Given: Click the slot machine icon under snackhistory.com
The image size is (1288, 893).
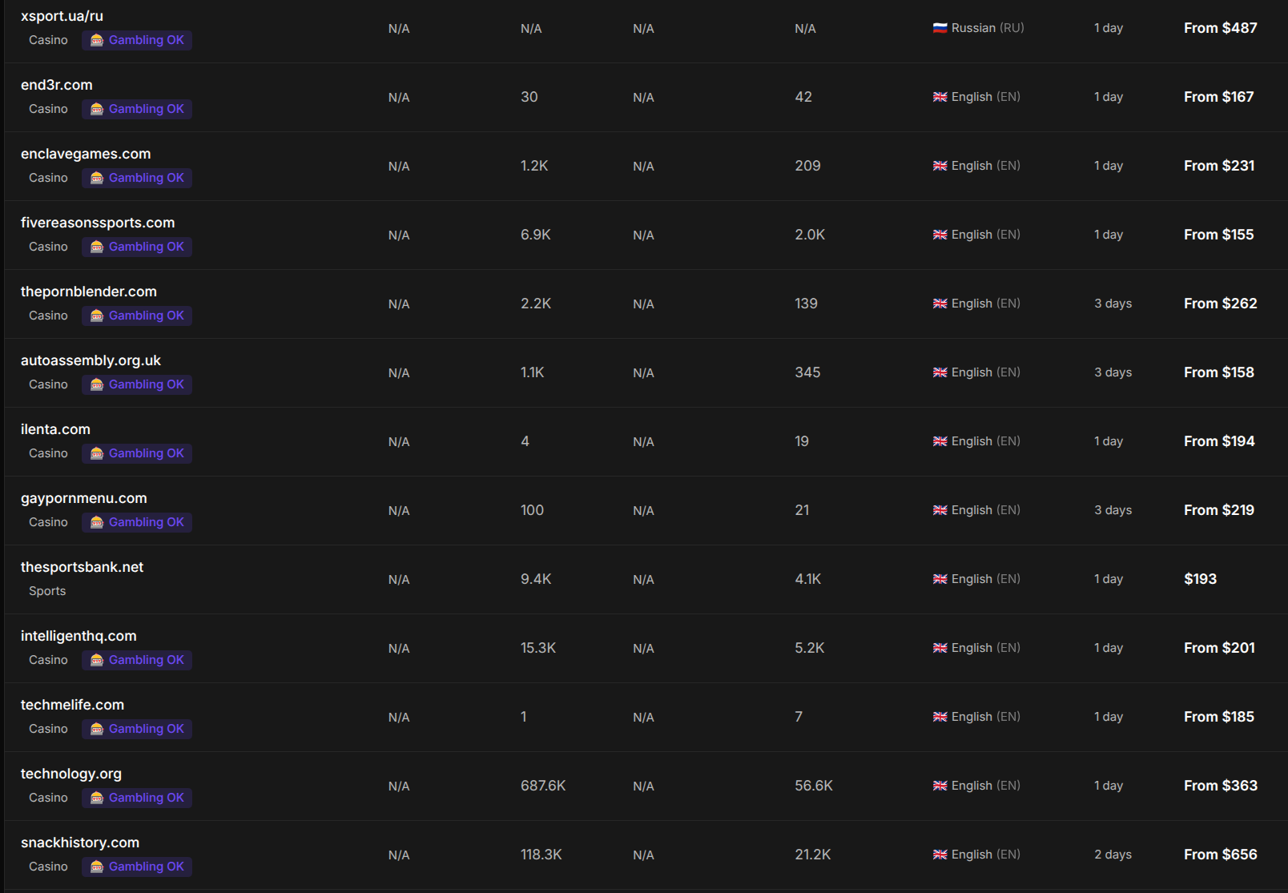Looking at the screenshot, I should [x=97, y=867].
